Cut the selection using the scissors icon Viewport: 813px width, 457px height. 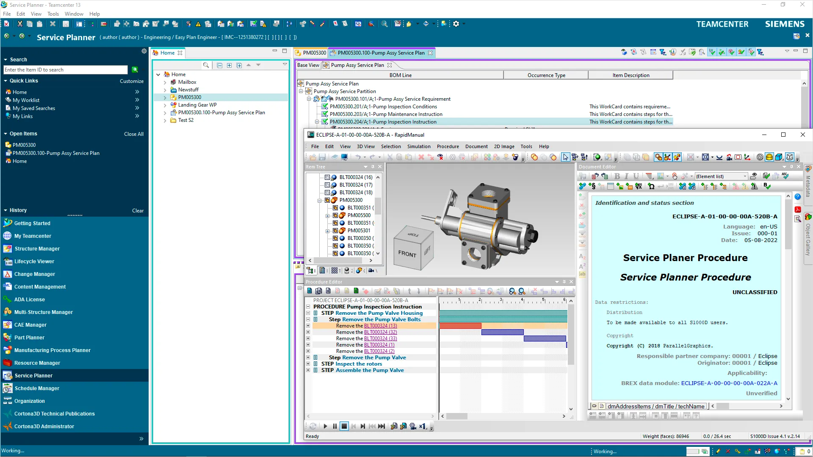[390, 157]
